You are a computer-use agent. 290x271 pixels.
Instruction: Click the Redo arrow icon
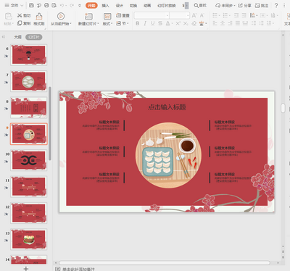72,5
